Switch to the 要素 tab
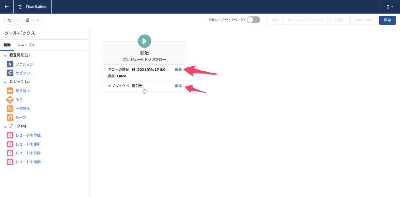The width and height of the screenshot is (400, 197). click(x=7, y=45)
